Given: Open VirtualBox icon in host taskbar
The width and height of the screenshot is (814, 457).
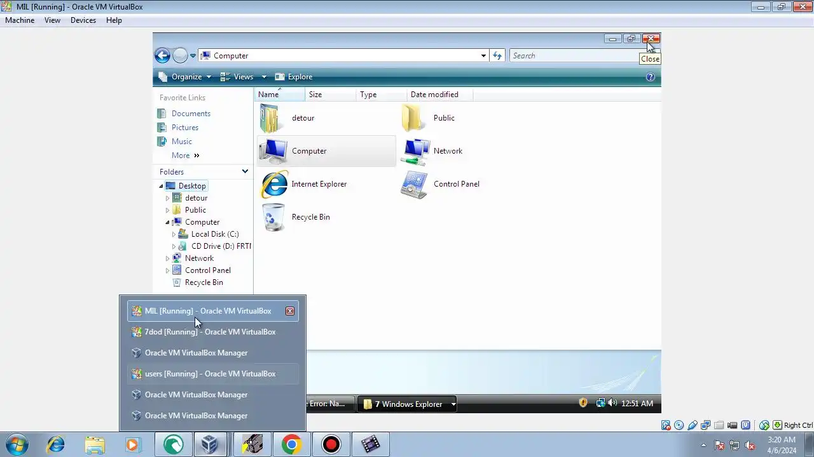Looking at the screenshot, I should pyautogui.click(x=209, y=444).
